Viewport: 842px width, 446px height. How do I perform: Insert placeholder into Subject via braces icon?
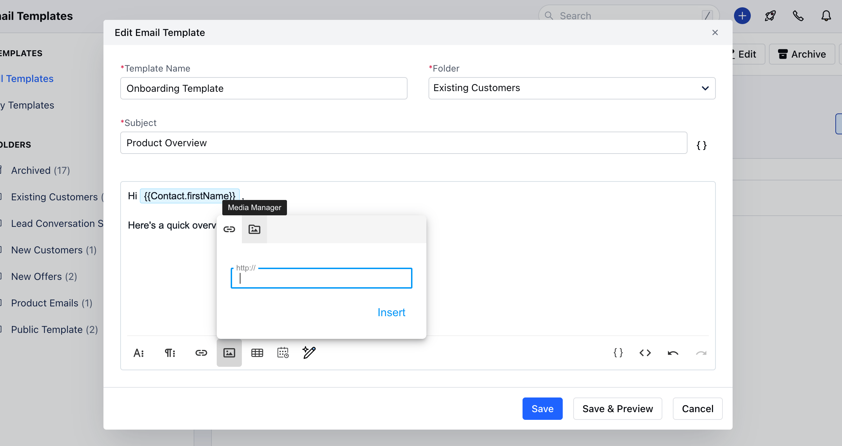point(701,145)
